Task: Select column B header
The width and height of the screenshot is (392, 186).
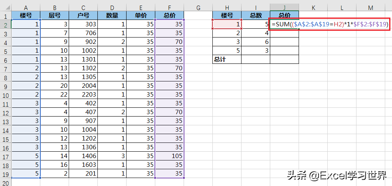Action: [55, 8]
